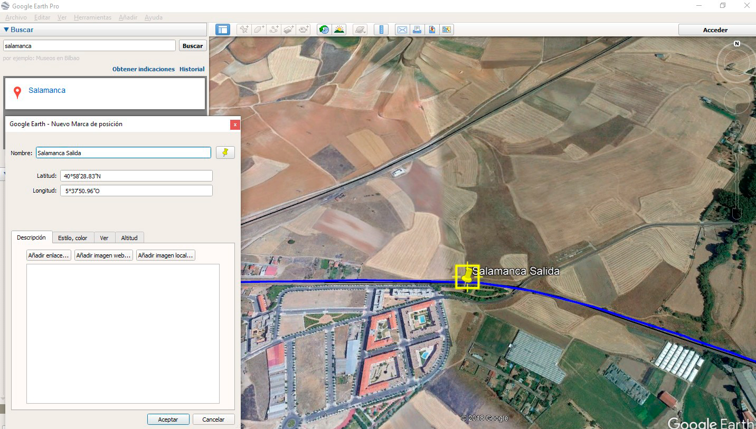Open the Ayuda menu
The image size is (756, 429).
154,17
